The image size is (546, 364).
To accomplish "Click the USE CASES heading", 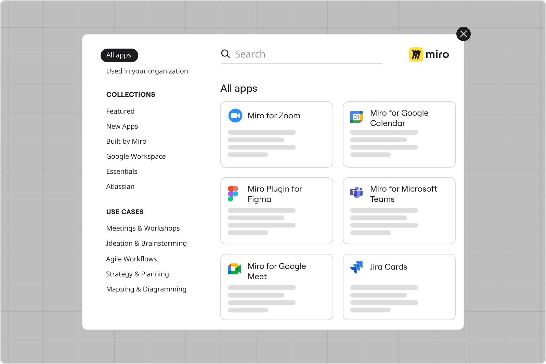I will [125, 212].
